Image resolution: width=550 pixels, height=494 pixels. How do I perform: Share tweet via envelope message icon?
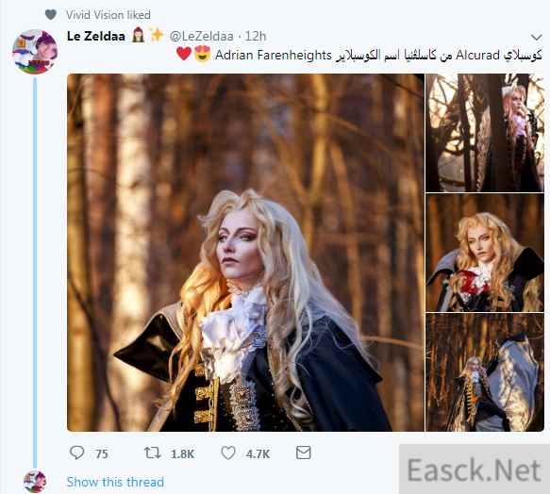pos(304,453)
